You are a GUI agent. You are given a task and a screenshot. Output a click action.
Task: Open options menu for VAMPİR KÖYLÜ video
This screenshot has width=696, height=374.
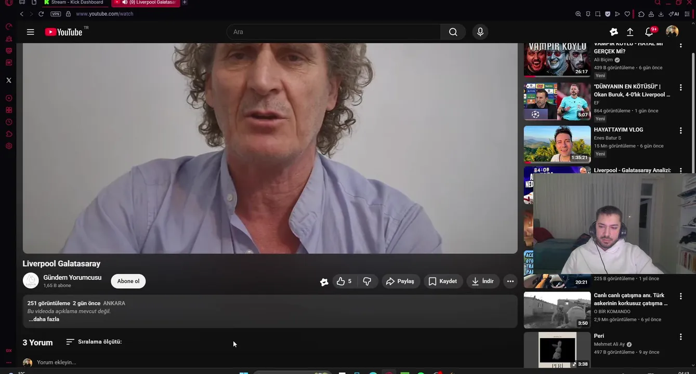click(680, 45)
